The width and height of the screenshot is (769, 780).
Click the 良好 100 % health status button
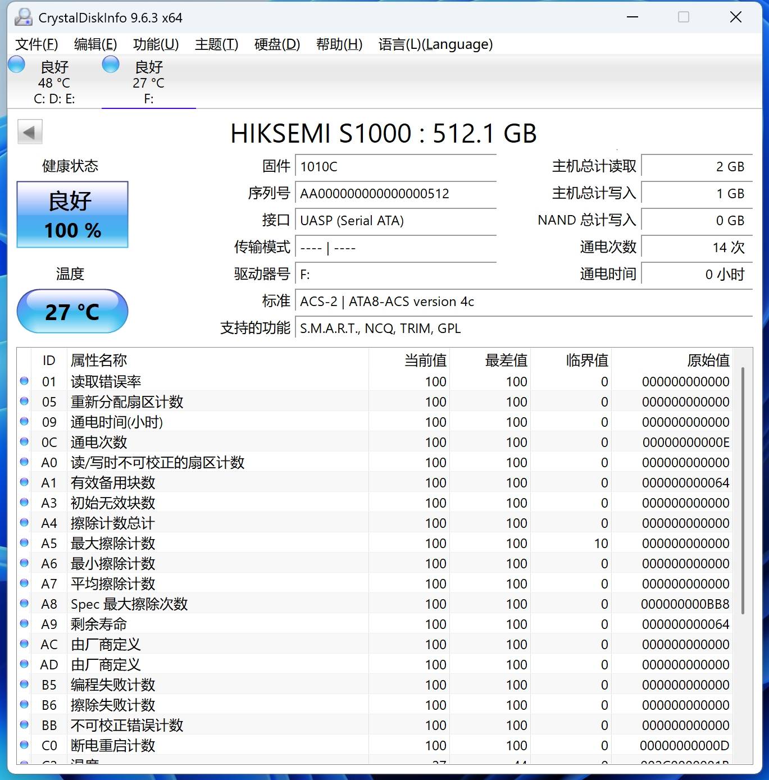tap(72, 215)
